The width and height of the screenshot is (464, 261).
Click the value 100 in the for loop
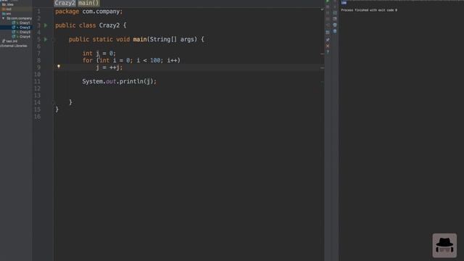click(x=155, y=60)
